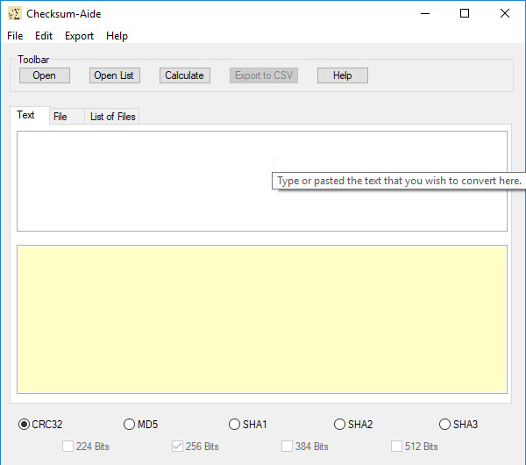
Task: Open the File menu
Action: click(x=15, y=36)
